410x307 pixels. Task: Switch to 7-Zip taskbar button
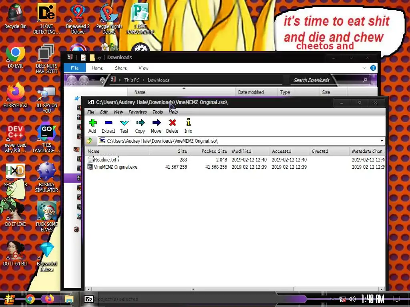(x=88, y=299)
